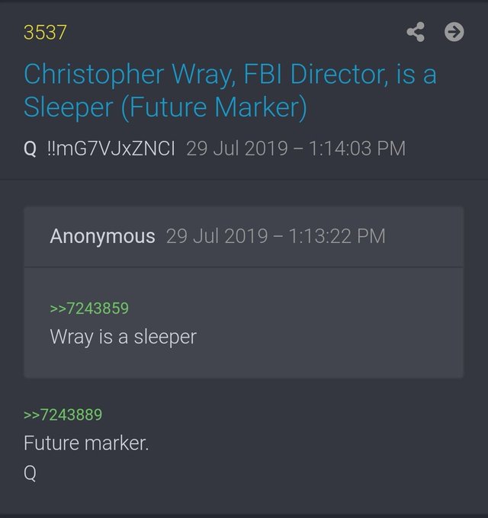Click the 1:14:03 PM post timestamp
488x518 pixels.
click(x=357, y=148)
